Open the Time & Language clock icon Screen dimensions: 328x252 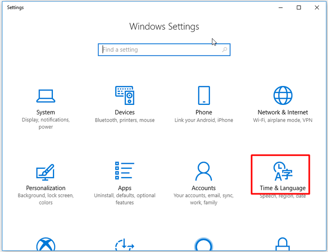[x=282, y=171]
